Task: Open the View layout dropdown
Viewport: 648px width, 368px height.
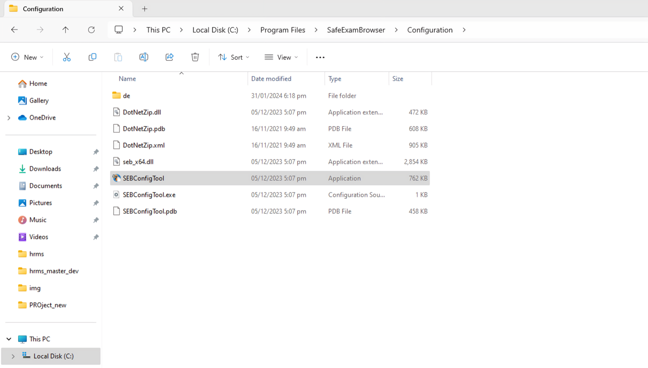Action: click(281, 57)
